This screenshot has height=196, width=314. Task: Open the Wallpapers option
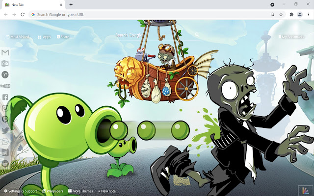click(52, 191)
